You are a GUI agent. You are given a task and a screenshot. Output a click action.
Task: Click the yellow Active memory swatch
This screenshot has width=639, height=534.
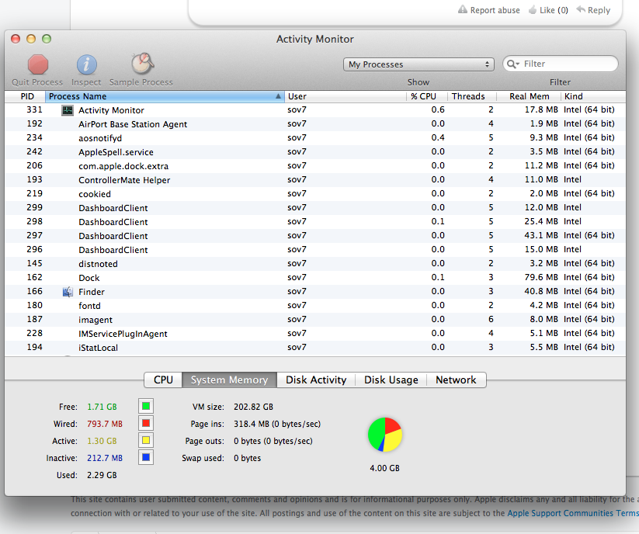(146, 440)
